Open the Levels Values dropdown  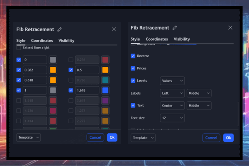tap(172, 81)
